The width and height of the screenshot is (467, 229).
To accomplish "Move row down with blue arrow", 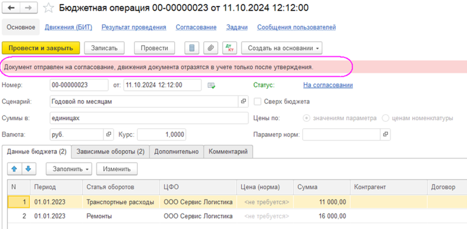I will (28, 169).
